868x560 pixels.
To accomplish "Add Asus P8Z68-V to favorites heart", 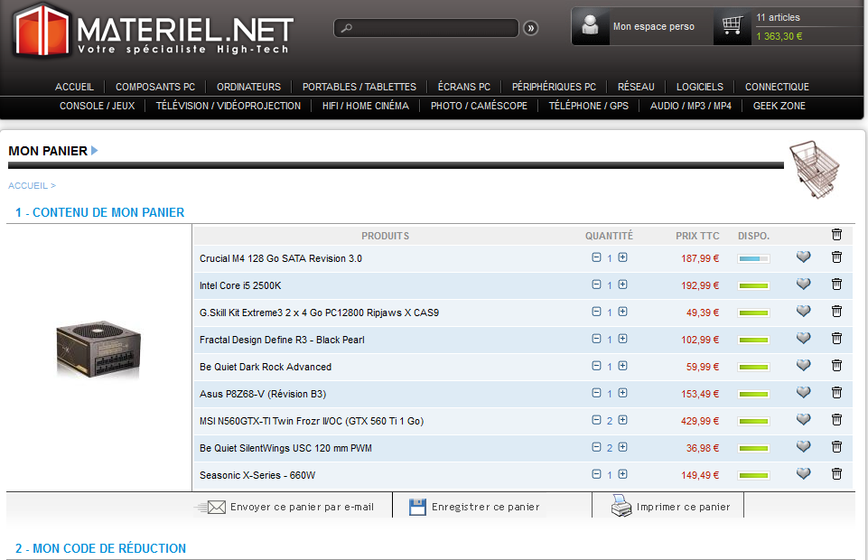I will pyautogui.click(x=803, y=393).
